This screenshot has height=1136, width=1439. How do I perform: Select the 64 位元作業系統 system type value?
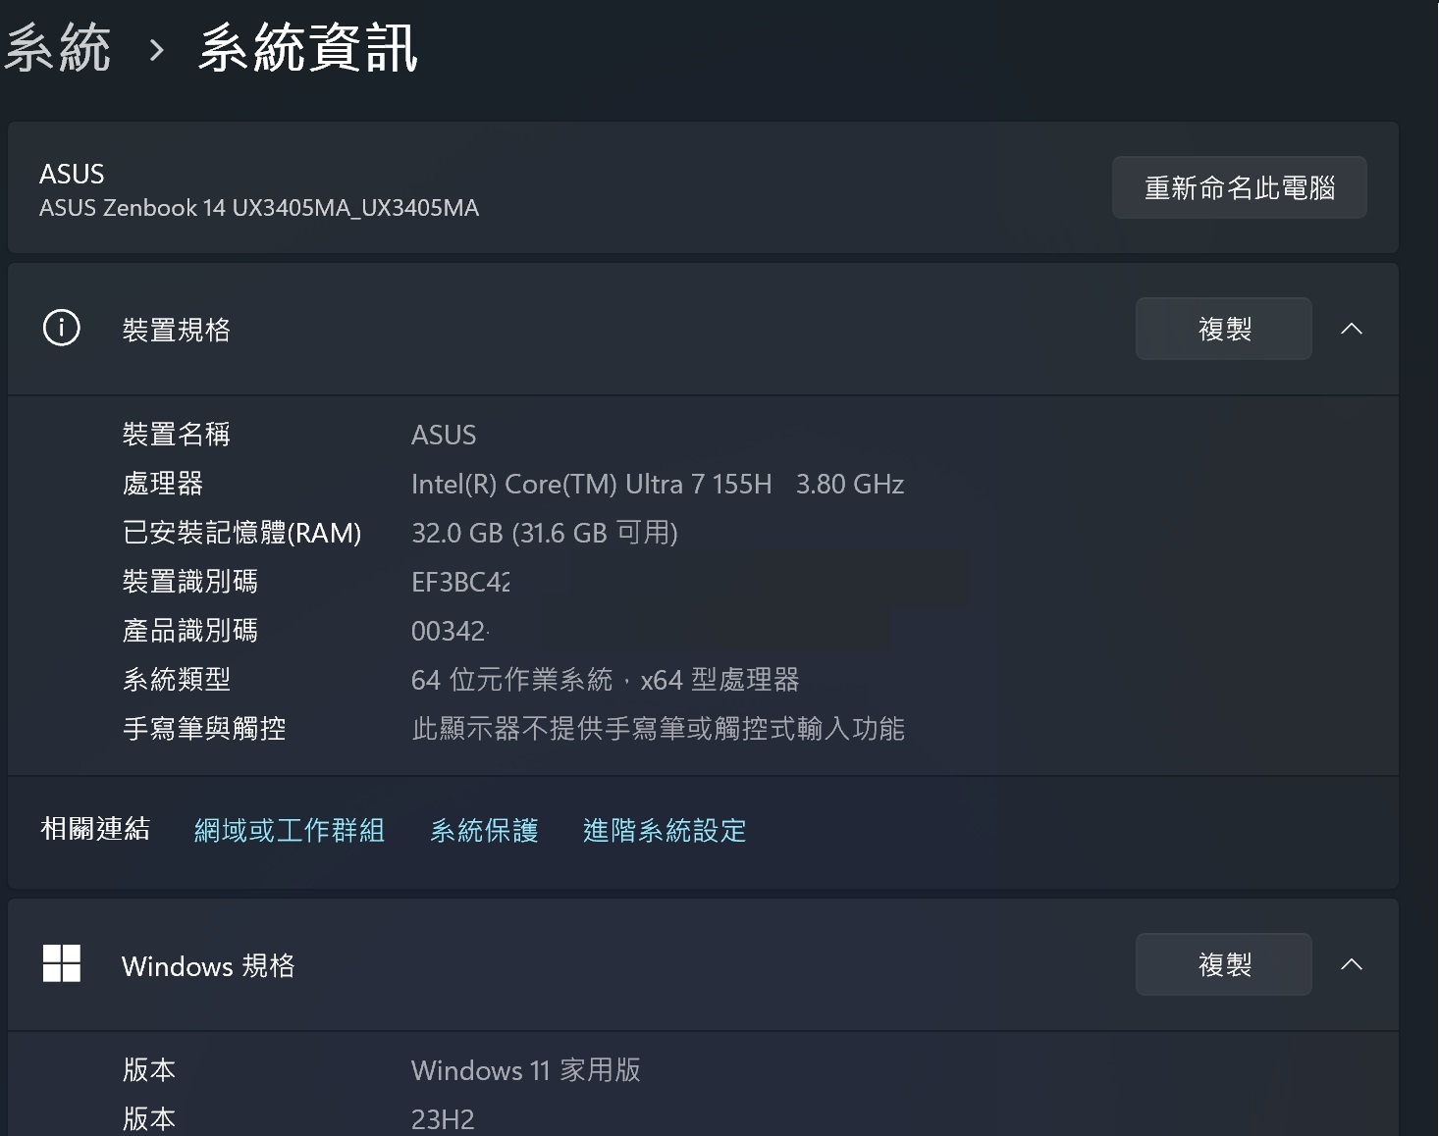click(x=605, y=679)
